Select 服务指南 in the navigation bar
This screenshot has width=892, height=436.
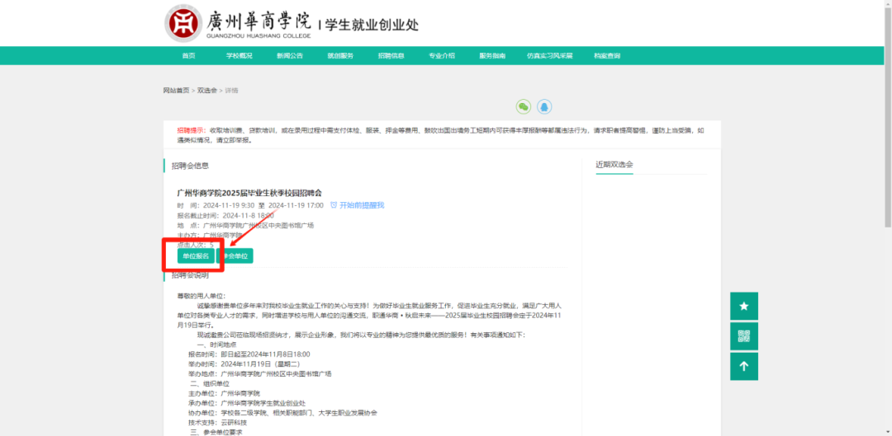[x=492, y=56]
